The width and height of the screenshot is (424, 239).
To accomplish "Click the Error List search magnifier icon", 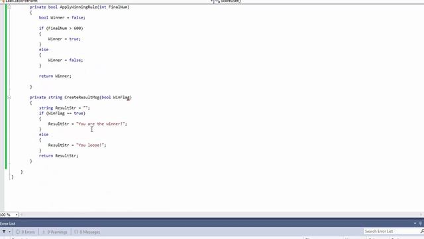I will (x=422, y=232).
